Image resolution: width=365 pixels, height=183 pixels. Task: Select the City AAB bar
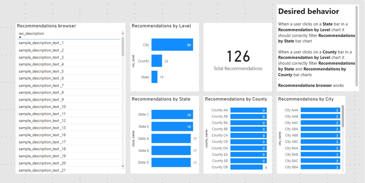[x=320, y=116]
